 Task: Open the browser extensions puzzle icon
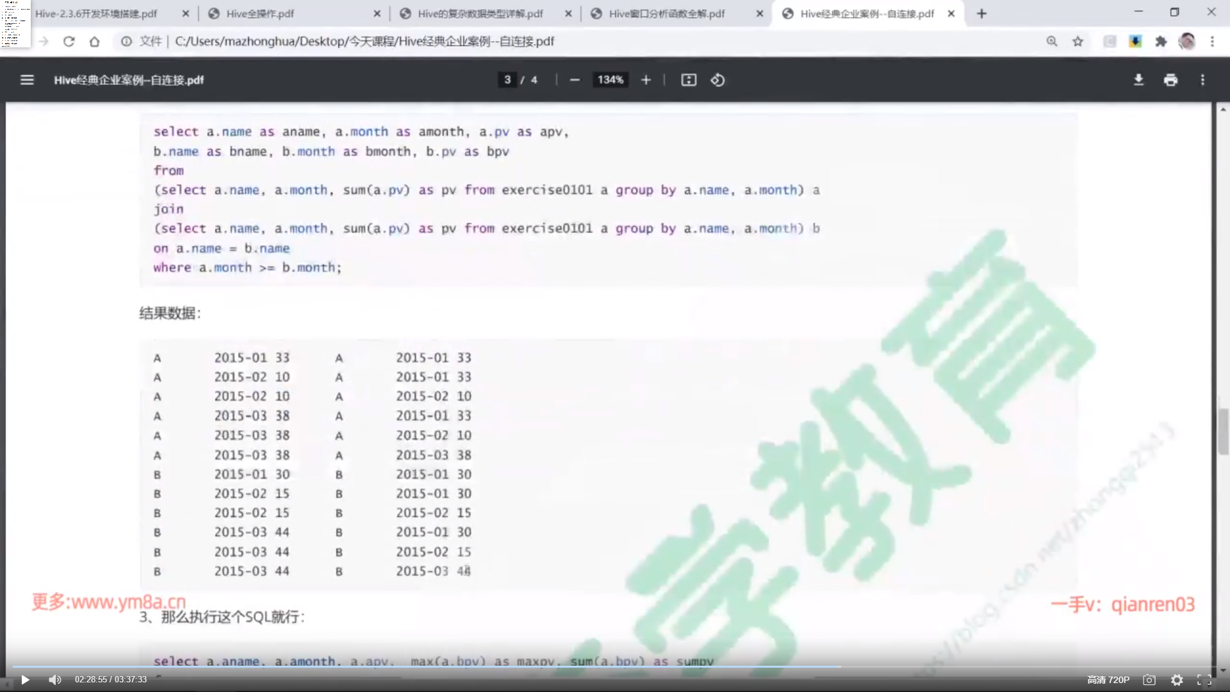[x=1161, y=42]
